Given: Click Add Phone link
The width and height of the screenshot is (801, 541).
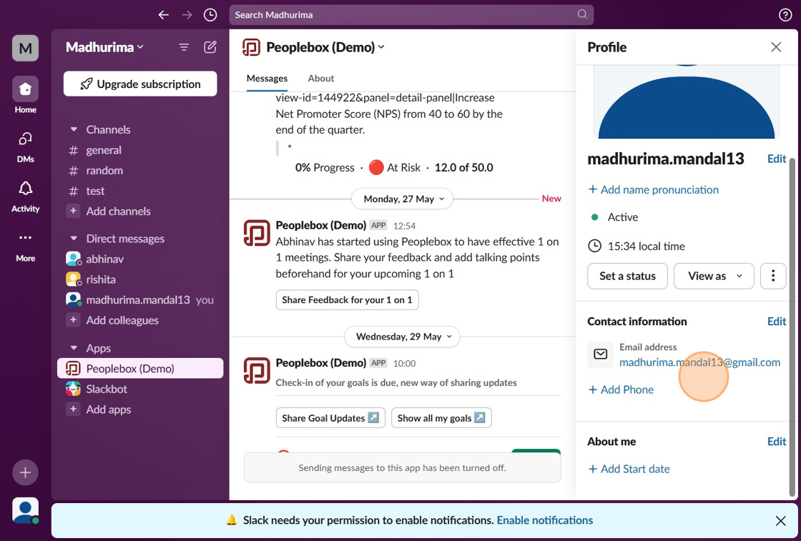Looking at the screenshot, I should [x=621, y=390].
